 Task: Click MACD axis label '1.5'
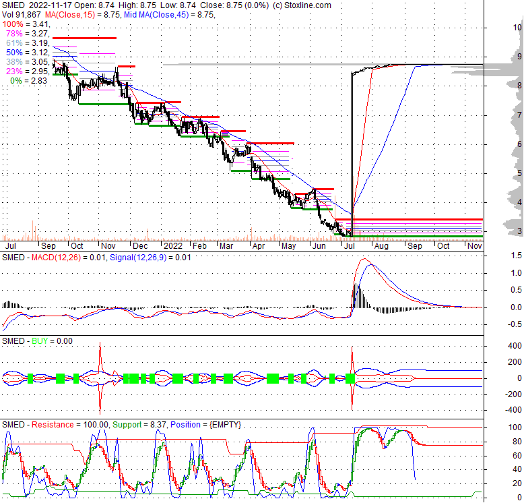517,256
